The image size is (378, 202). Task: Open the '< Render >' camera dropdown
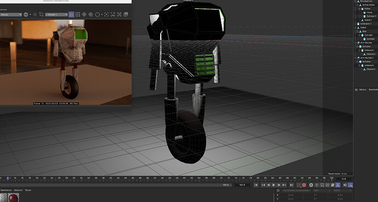point(56,15)
